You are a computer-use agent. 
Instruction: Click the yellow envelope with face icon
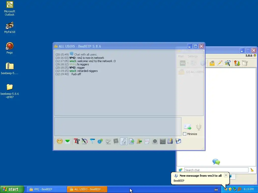click(x=212, y=63)
